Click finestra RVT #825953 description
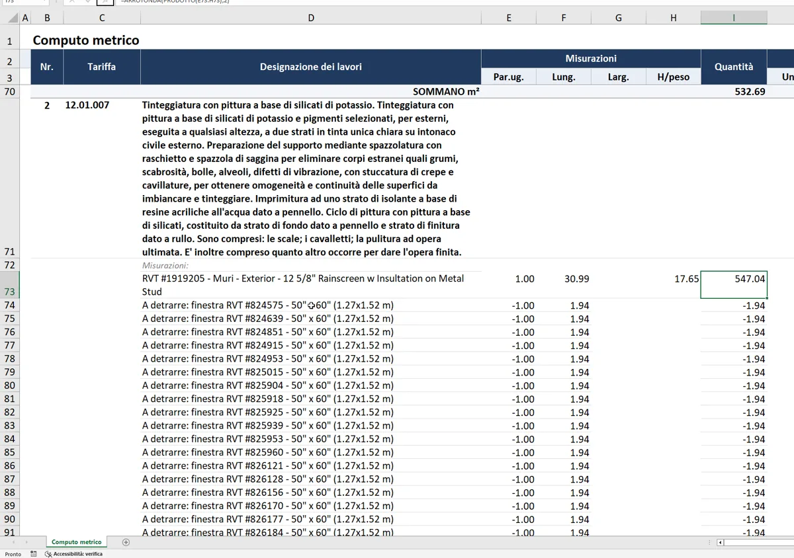794x558 pixels. click(268, 439)
